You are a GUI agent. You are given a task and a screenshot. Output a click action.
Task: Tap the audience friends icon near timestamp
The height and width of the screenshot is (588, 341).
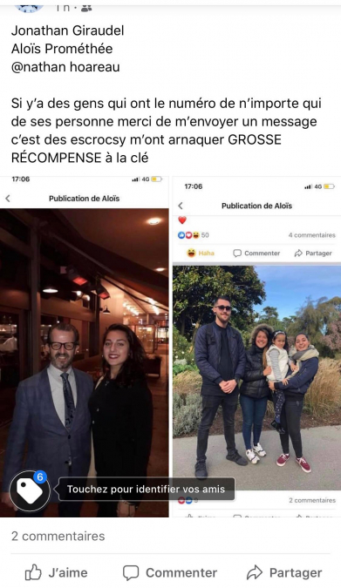[86, 8]
